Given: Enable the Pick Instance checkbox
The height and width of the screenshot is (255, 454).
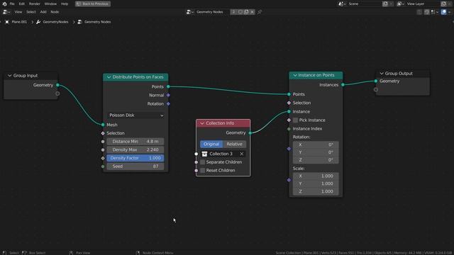Looking at the screenshot, I should 295,120.
